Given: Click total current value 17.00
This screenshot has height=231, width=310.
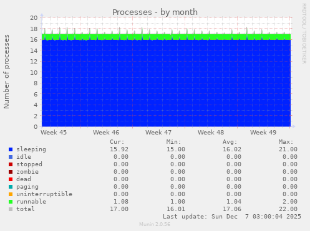Looking at the screenshot, I should coord(119,209).
